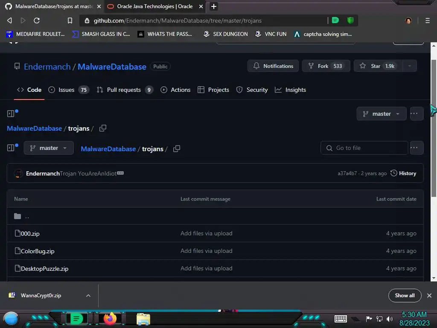Bookmark this page using the bookmark icon
437x328 pixels.
[70, 20]
